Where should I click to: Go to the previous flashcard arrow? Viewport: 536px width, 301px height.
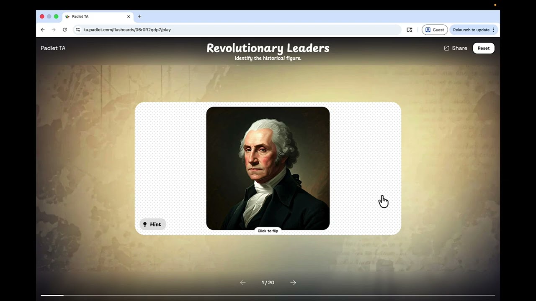tap(243, 283)
